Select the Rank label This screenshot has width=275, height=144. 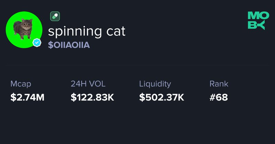pyautogui.click(x=219, y=84)
